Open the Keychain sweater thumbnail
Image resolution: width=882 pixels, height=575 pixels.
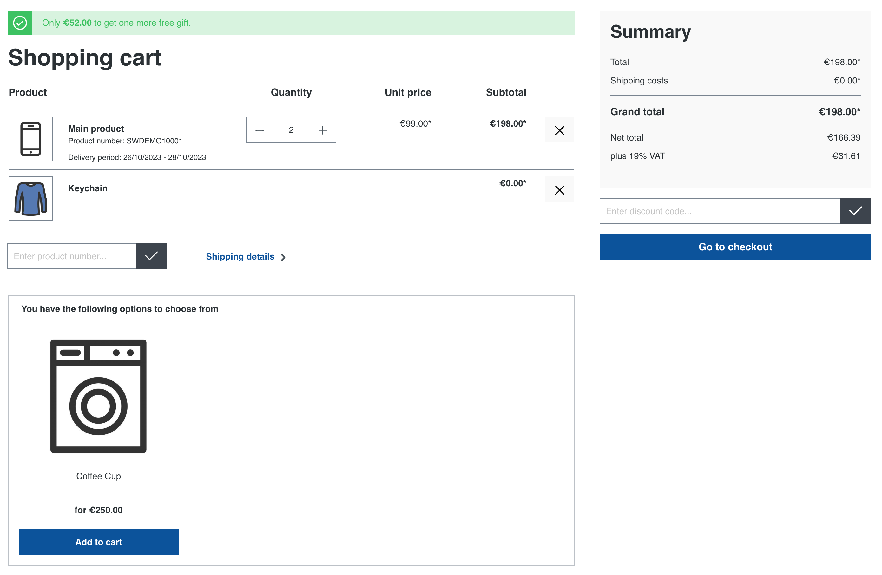(x=31, y=199)
